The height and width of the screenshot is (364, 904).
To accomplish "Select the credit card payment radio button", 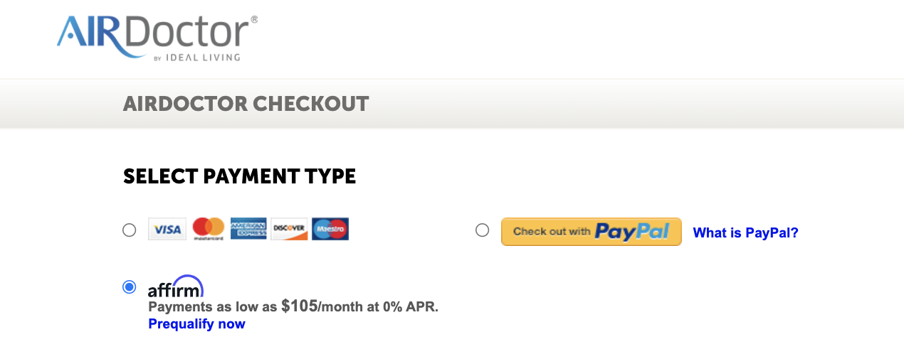I will [129, 230].
